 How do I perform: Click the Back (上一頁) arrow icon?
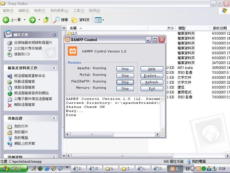click(6, 20)
